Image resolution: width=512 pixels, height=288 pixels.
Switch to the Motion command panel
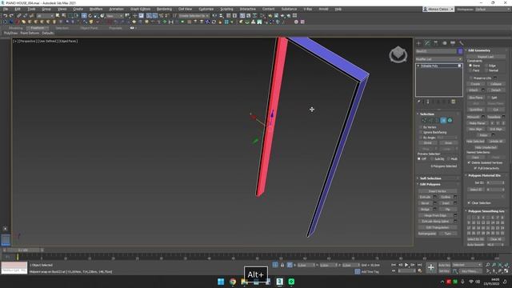coord(444,43)
